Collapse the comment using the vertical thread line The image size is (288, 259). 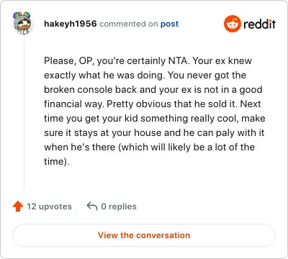point(24,112)
